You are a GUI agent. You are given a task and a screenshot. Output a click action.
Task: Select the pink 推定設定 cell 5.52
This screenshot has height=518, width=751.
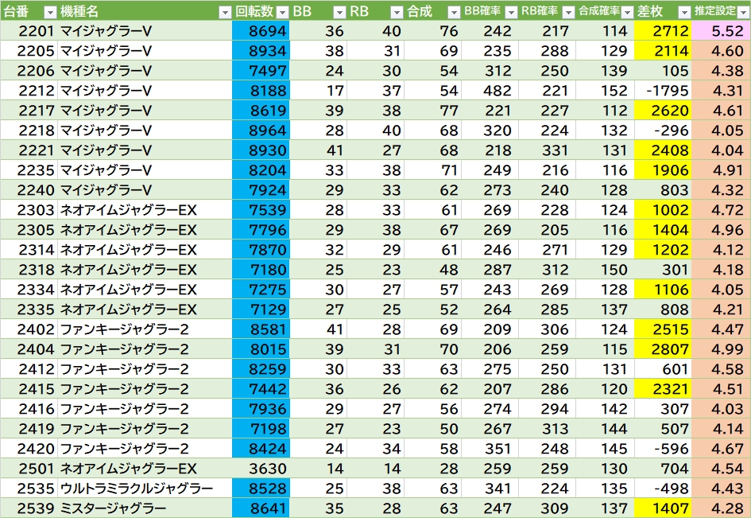coord(722,31)
